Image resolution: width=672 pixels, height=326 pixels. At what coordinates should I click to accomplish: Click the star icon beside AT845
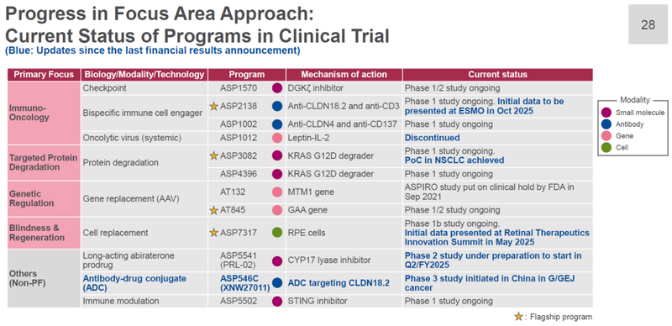pos(214,210)
